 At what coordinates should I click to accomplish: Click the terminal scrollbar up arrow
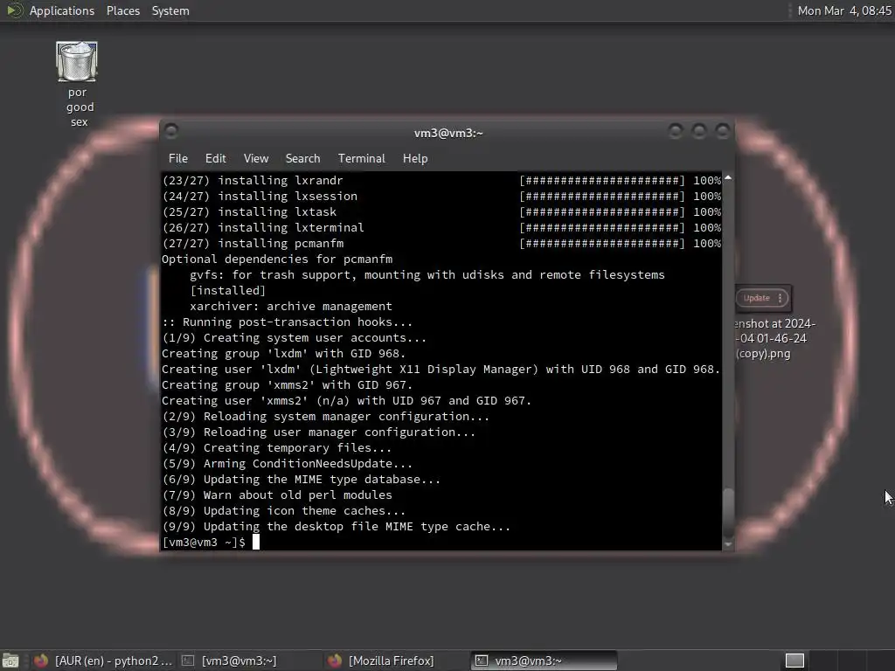(x=728, y=178)
